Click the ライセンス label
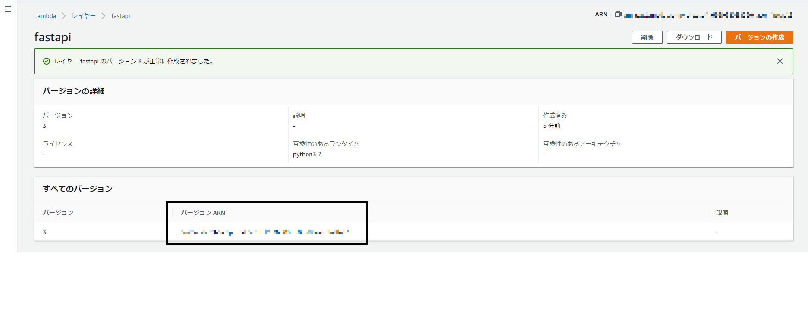The width and height of the screenshot is (808, 310). click(x=58, y=144)
